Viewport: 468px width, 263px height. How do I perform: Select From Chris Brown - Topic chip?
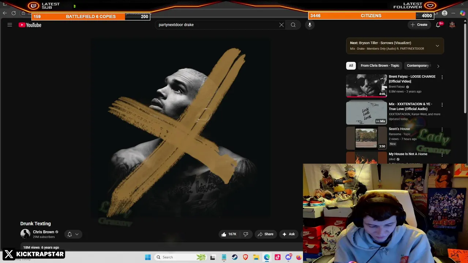pyautogui.click(x=380, y=66)
